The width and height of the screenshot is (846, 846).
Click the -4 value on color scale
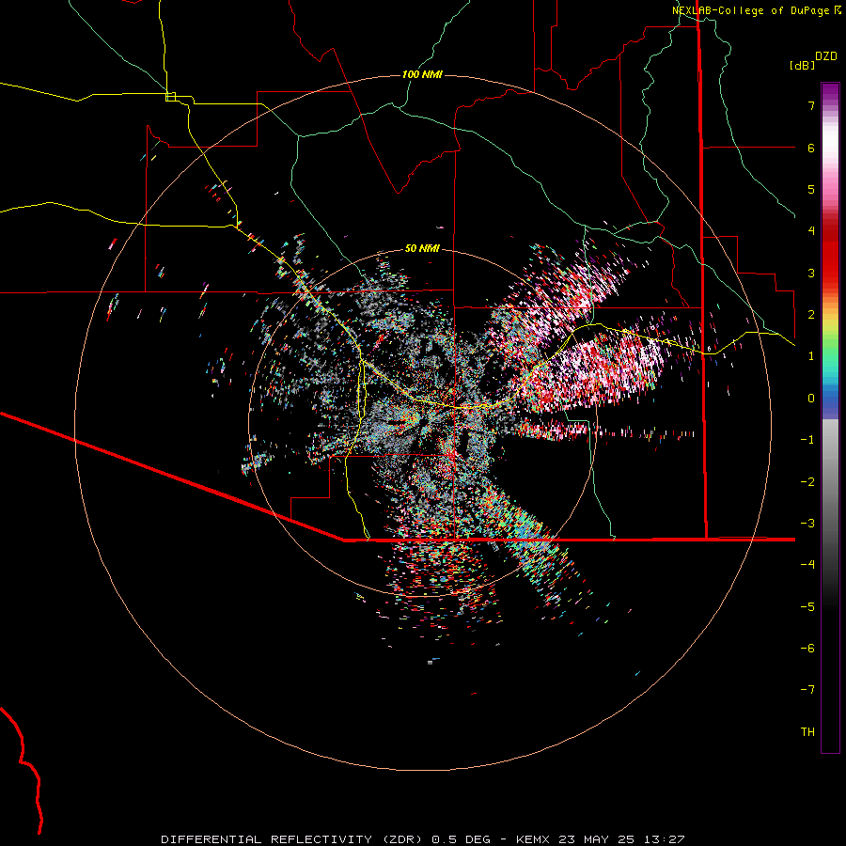[x=807, y=565]
